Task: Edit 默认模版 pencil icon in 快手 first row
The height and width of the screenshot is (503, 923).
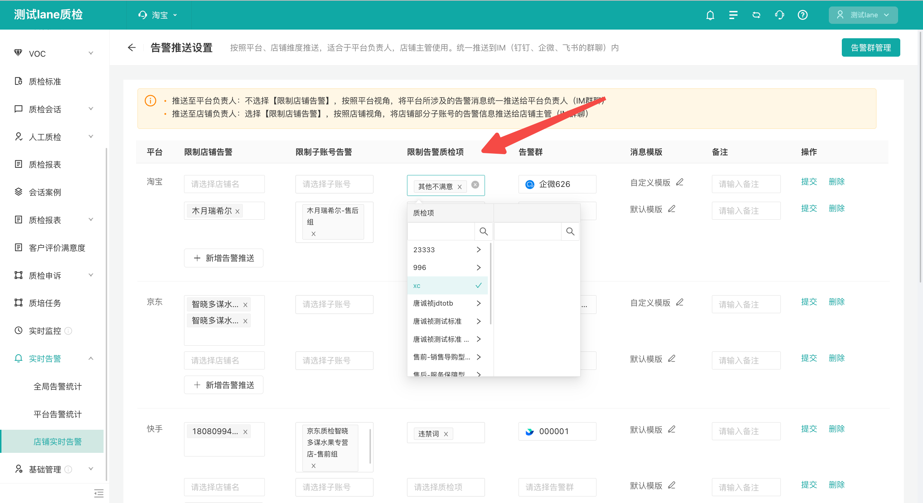Action: (672, 429)
